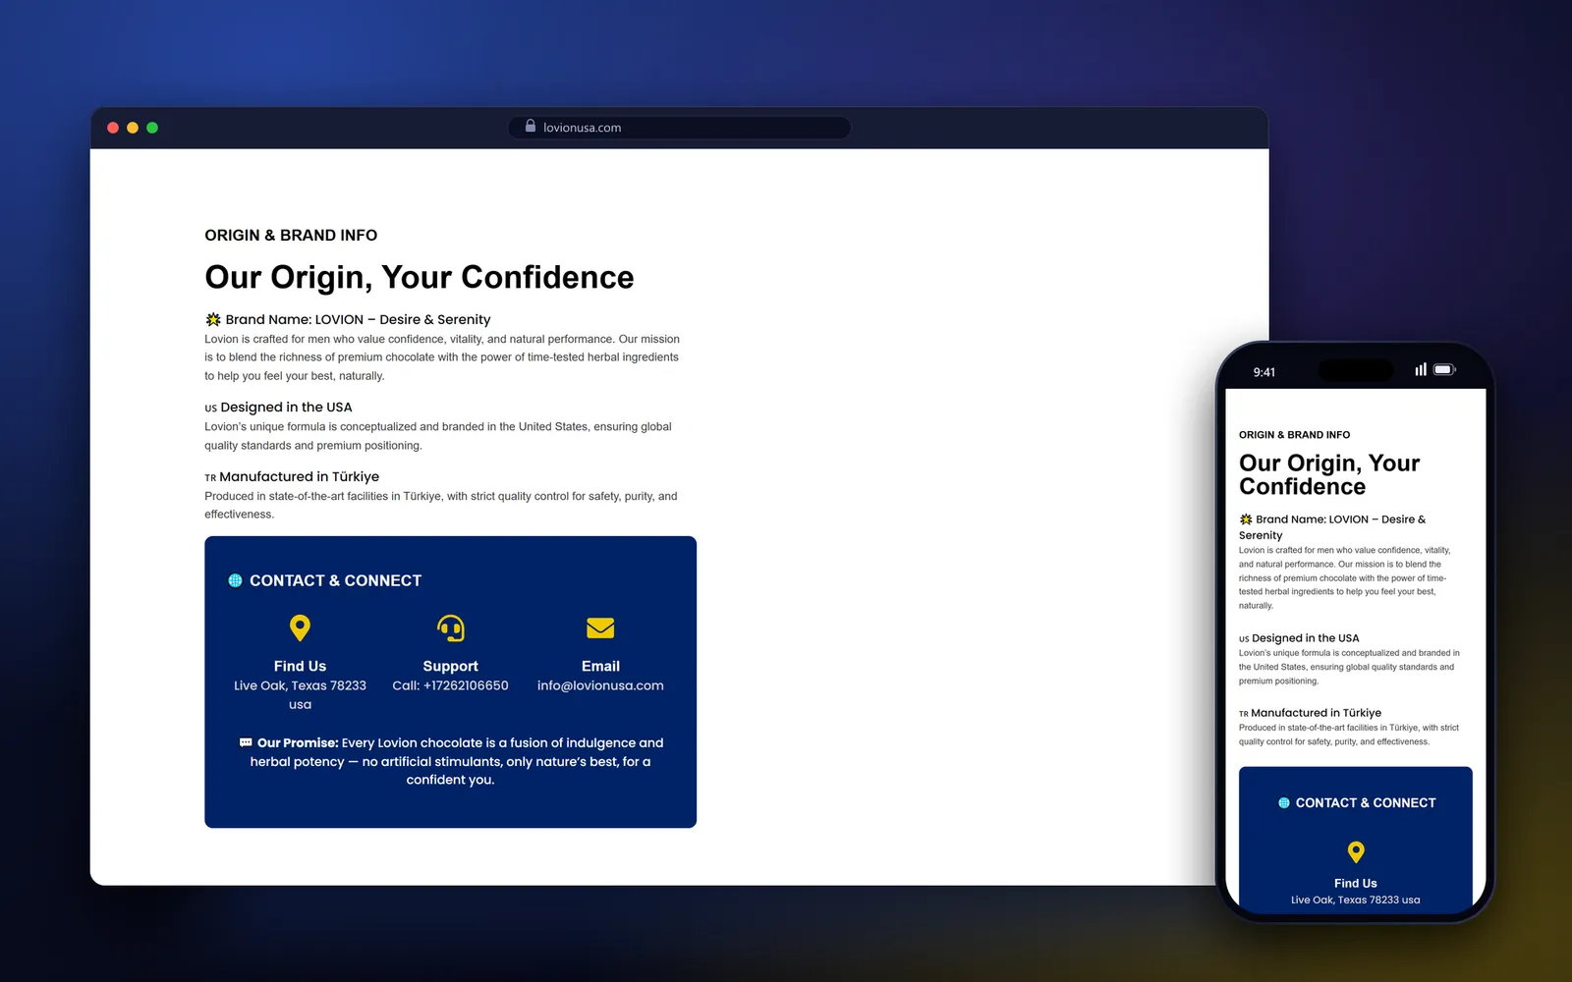Click the headset Support icon

pos(450,627)
